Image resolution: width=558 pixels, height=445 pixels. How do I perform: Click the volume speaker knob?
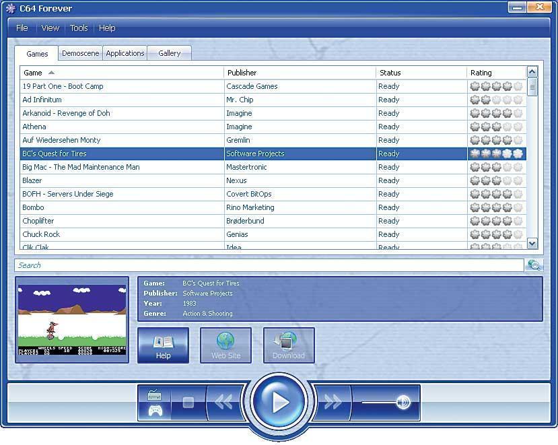(403, 403)
